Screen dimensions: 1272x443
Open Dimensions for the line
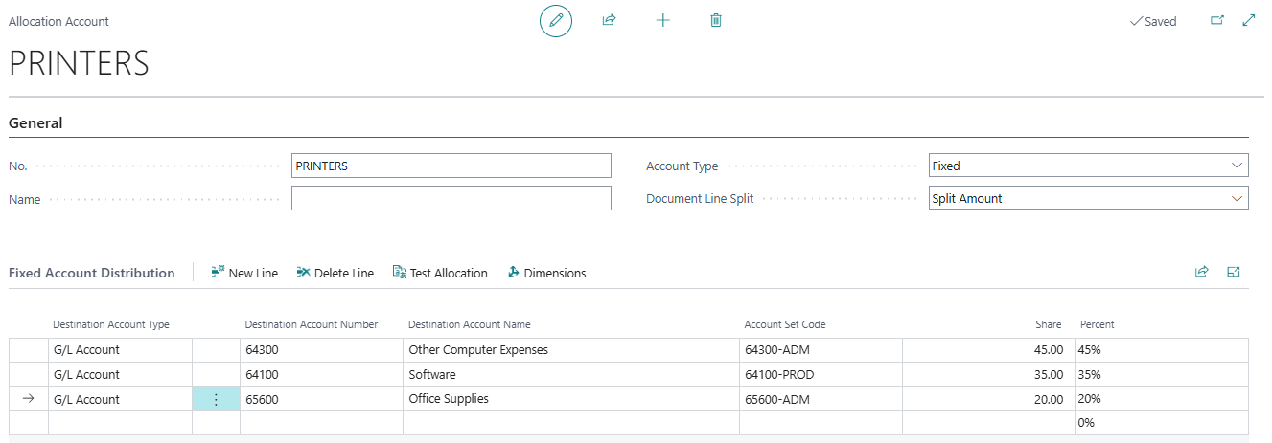(546, 273)
